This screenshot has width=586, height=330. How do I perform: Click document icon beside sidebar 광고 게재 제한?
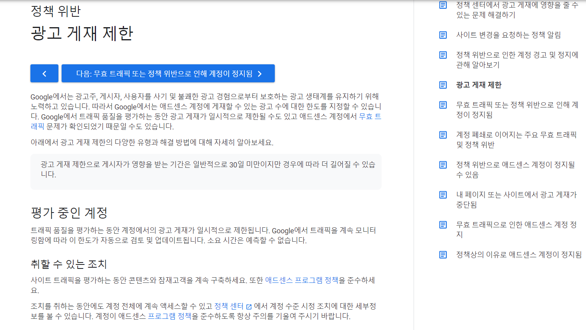click(443, 85)
